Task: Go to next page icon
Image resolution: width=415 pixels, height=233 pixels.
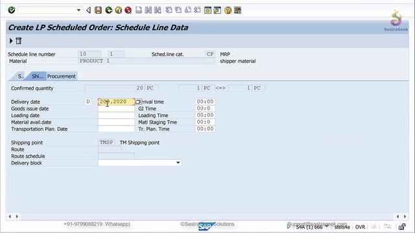Action: pyautogui.click(x=188, y=10)
